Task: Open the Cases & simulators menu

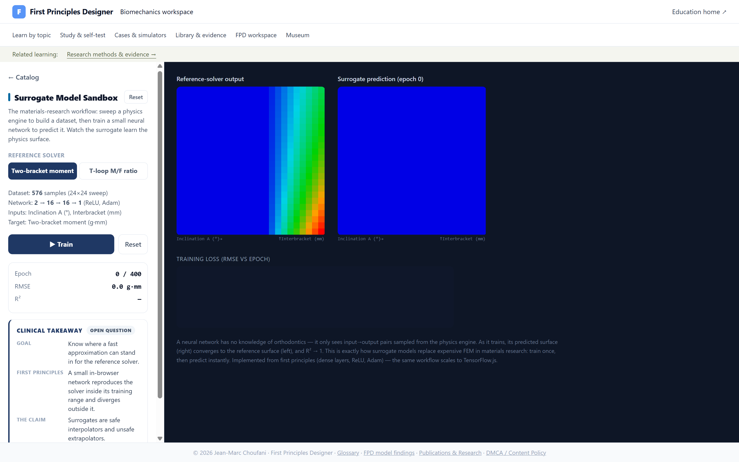Action: pyautogui.click(x=140, y=35)
